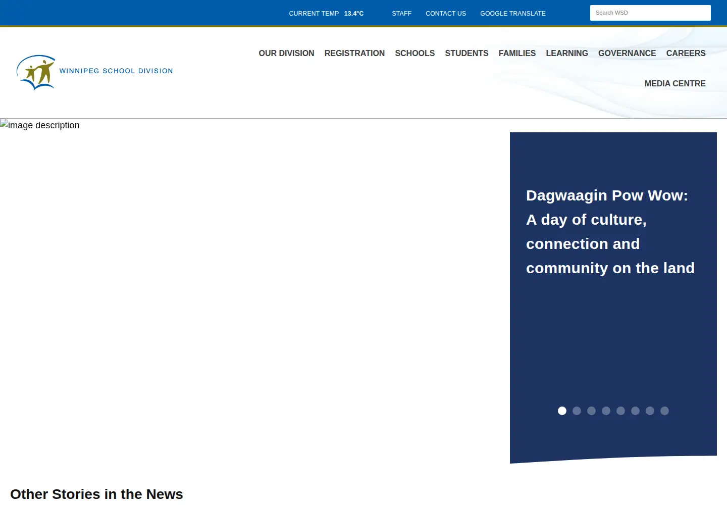This screenshot has height=505, width=727.
Task: Open the Contact Us link
Action: click(446, 13)
